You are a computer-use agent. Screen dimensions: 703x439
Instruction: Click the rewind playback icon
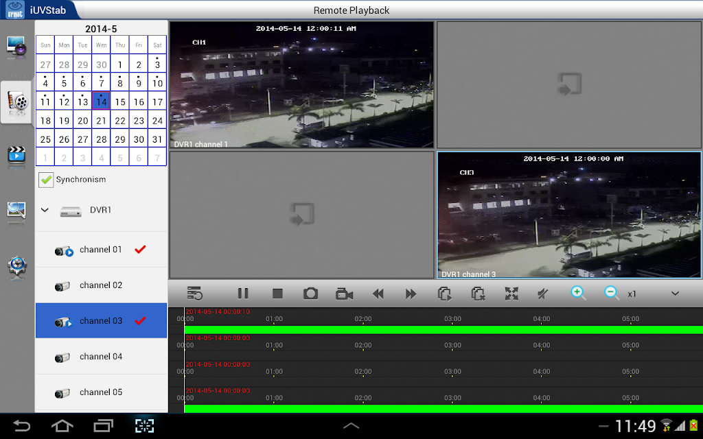[378, 294]
